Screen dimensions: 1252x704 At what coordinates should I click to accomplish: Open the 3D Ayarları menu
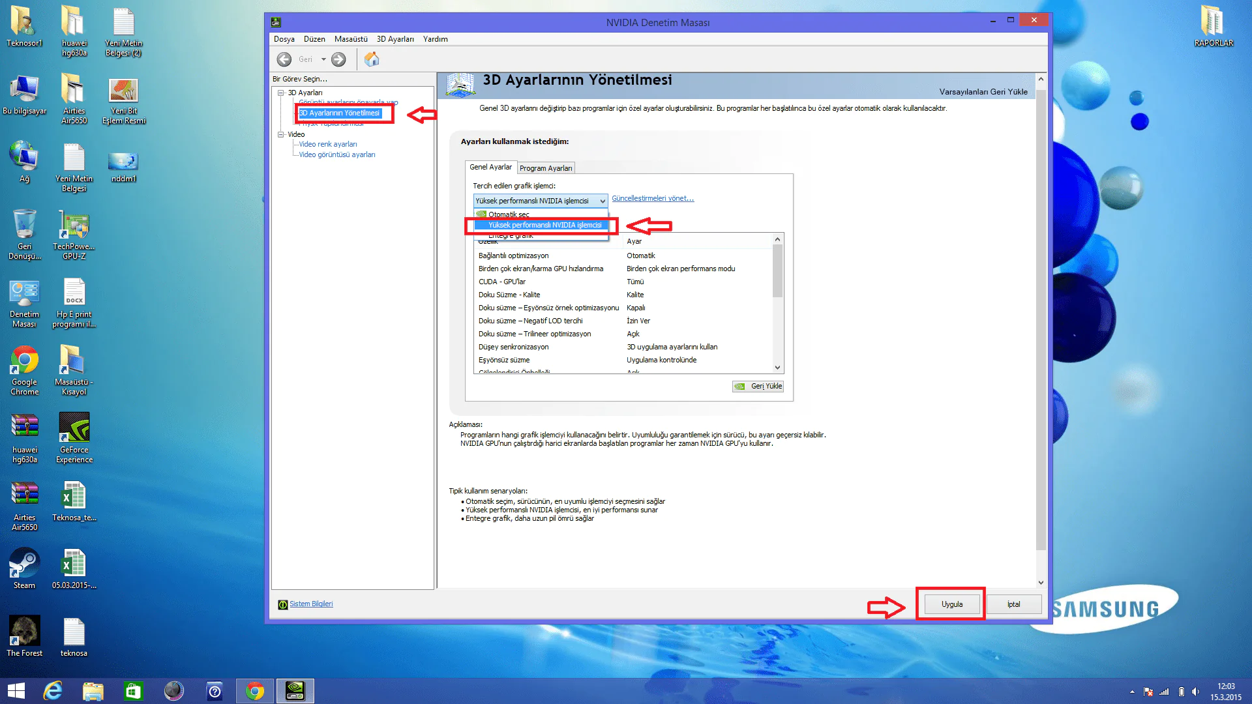[395, 39]
